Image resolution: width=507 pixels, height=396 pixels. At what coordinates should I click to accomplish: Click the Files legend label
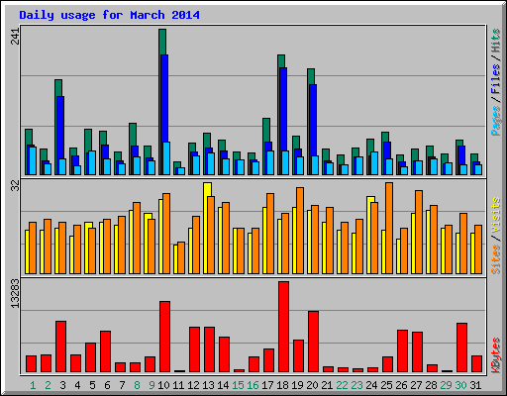[496, 78]
